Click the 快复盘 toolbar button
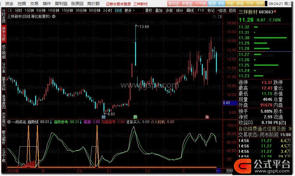 pos(187,4)
